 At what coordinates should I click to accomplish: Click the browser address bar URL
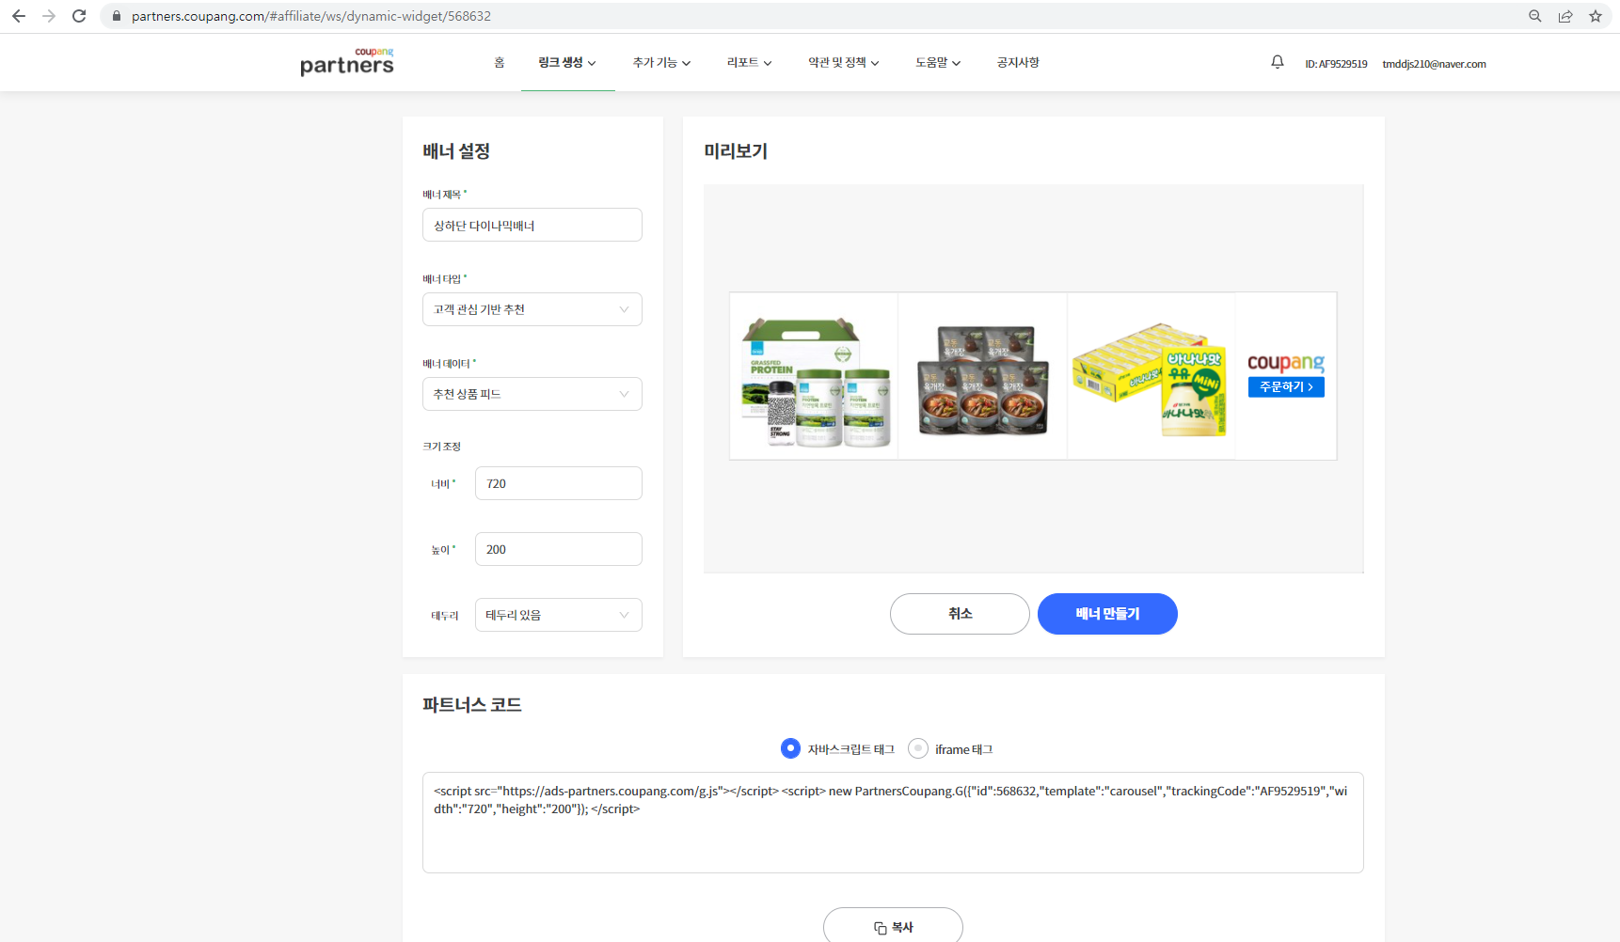pyautogui.click(x=311, y=16)
